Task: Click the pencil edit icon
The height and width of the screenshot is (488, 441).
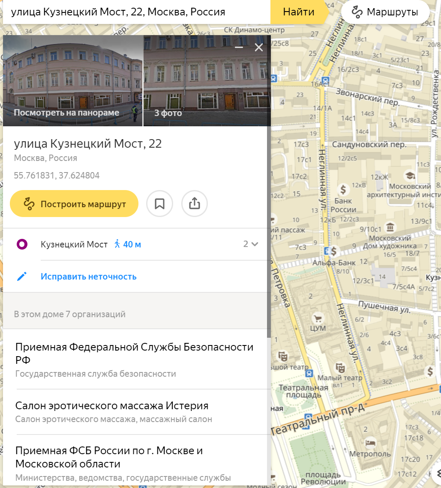Action: coord(22,277)
